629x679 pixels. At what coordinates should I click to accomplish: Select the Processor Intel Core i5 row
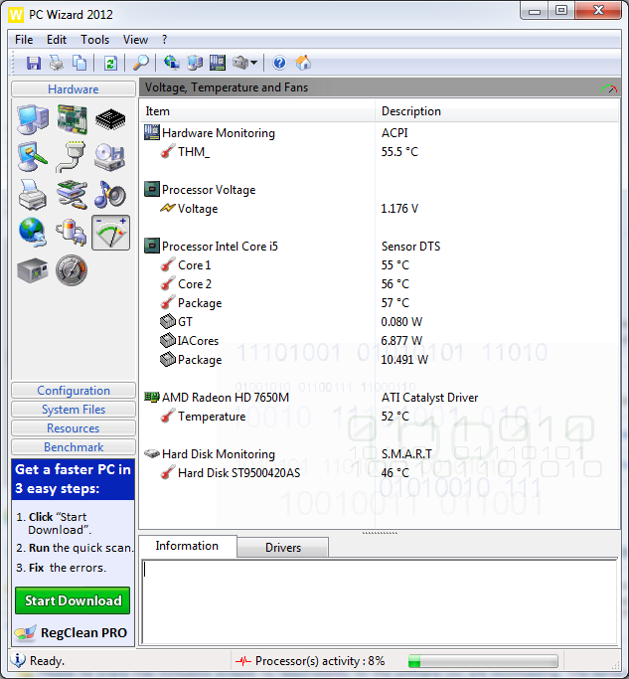coord(381,247)
